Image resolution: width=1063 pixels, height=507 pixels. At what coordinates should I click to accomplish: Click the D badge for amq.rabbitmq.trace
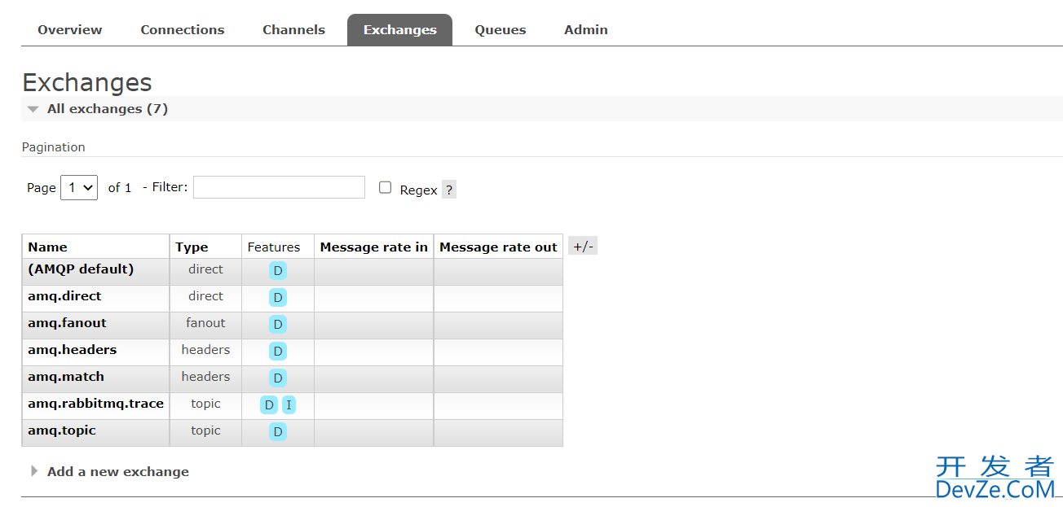pyautogui.click(x=269, y=405)
